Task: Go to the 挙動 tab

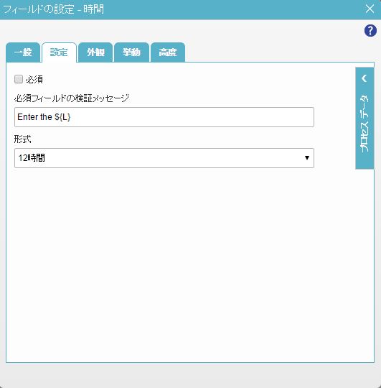Action: coord(131,52)
